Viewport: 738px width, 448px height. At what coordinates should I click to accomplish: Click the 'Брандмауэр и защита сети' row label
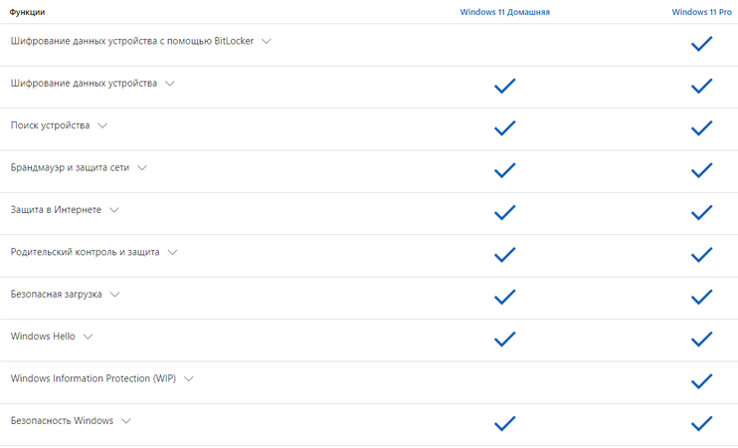pyautogui.click(x=71, y=167)
